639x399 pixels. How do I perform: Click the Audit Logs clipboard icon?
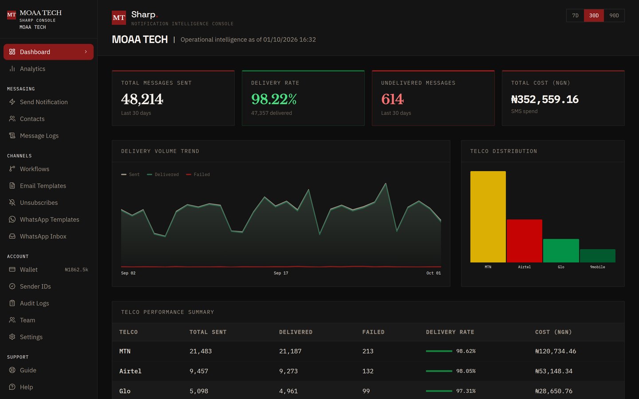pyautogui.click(x=12, y=303)
